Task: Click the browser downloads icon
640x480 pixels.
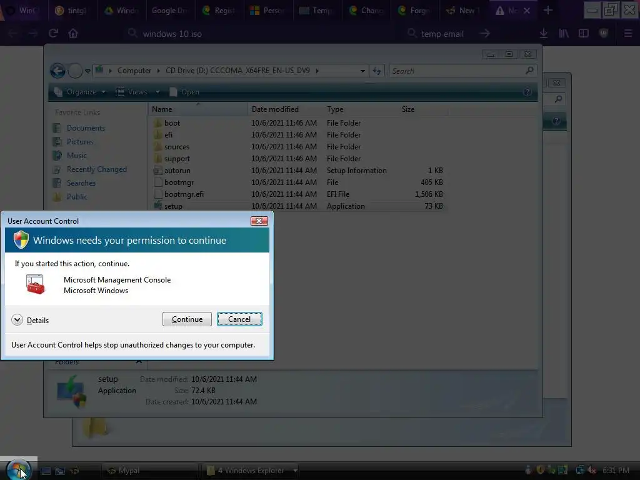Action: click(544, 34)
